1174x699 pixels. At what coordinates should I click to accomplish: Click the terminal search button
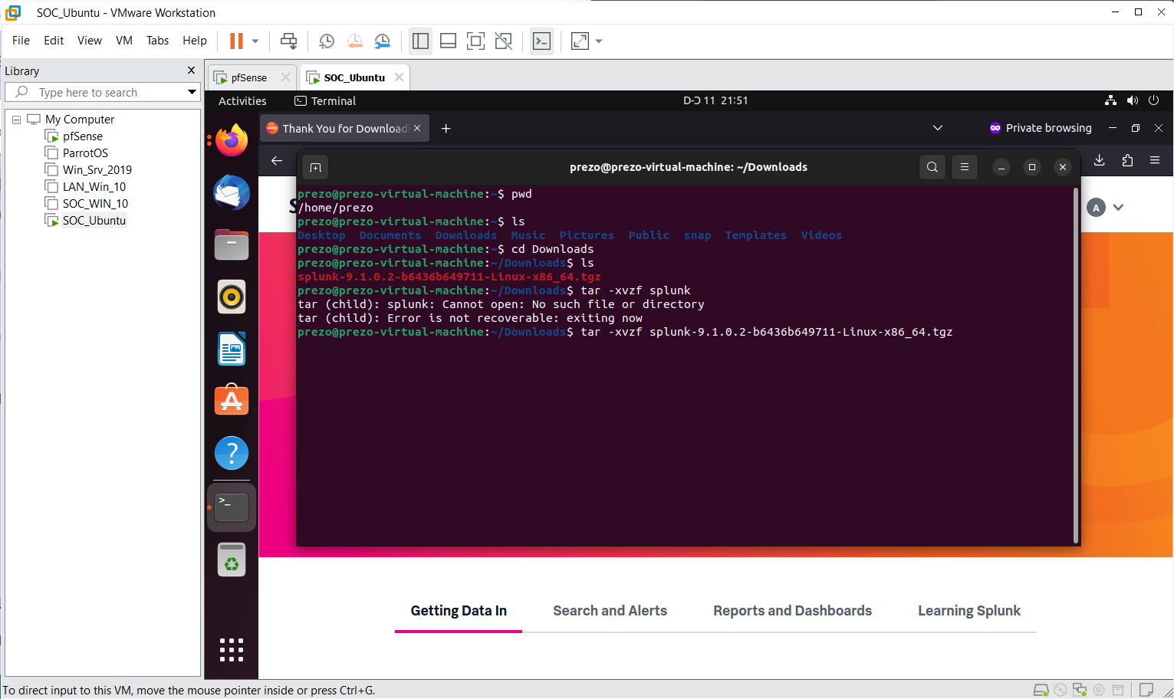(x=932, y=167)
